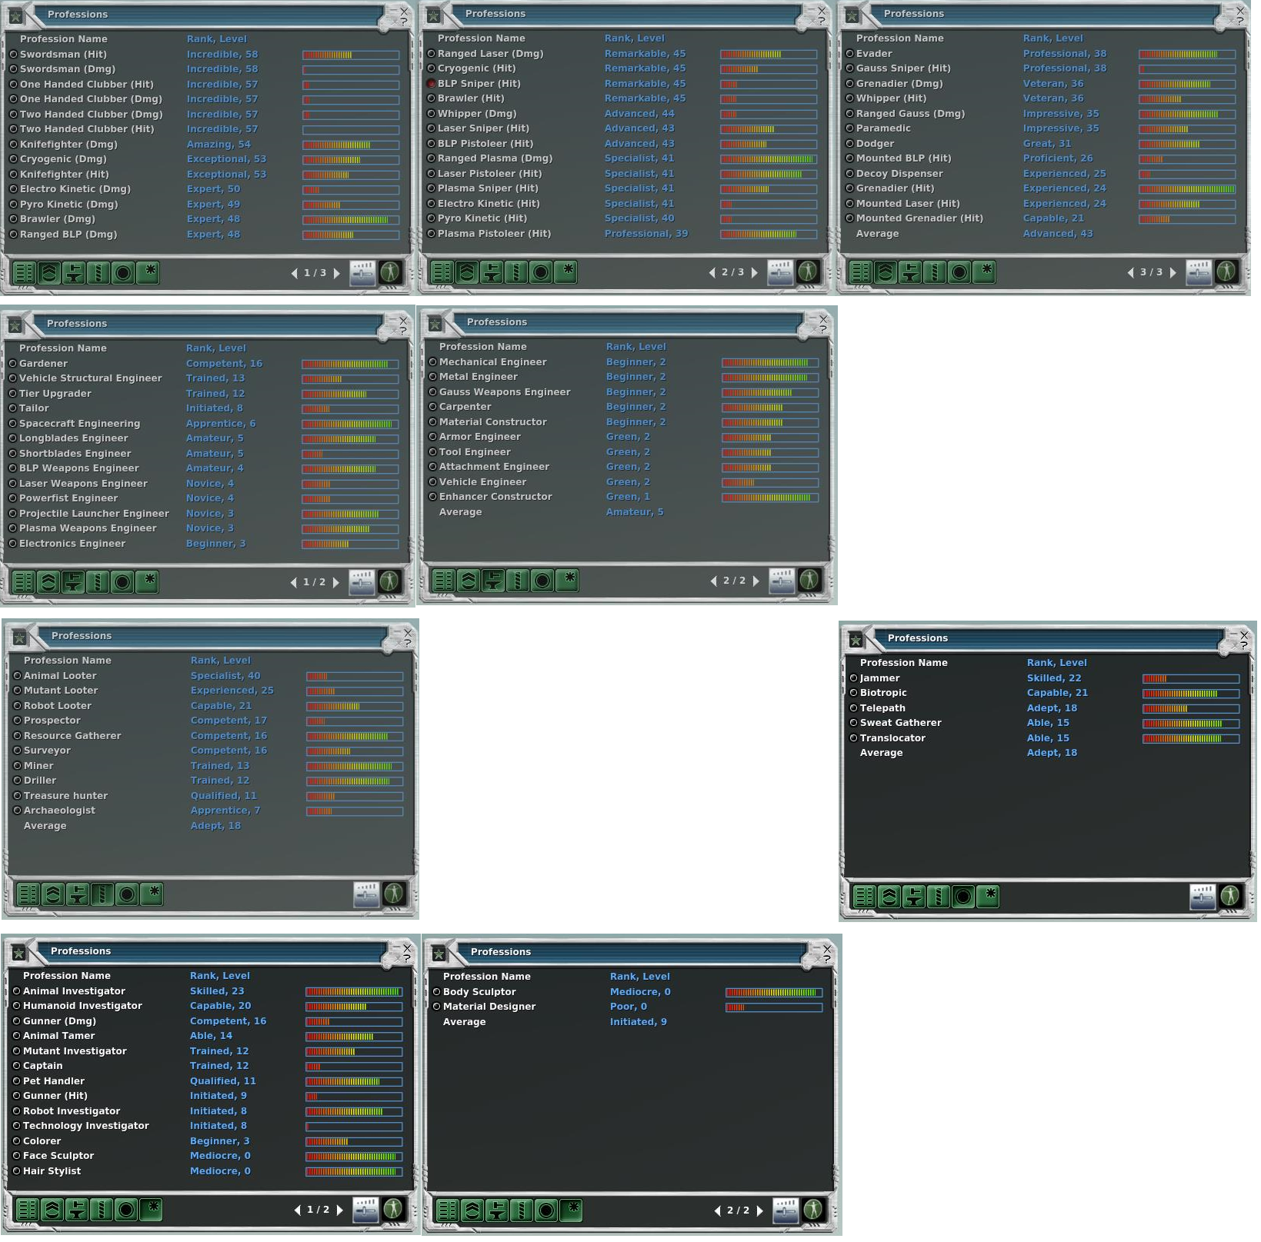Click next page arrow in the Animal Investigator panel
This screenshot has height=1242, width=1261.
point(340,1210)
